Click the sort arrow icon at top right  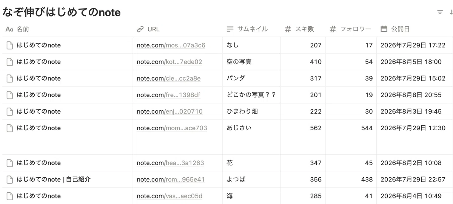pos(451,12)
